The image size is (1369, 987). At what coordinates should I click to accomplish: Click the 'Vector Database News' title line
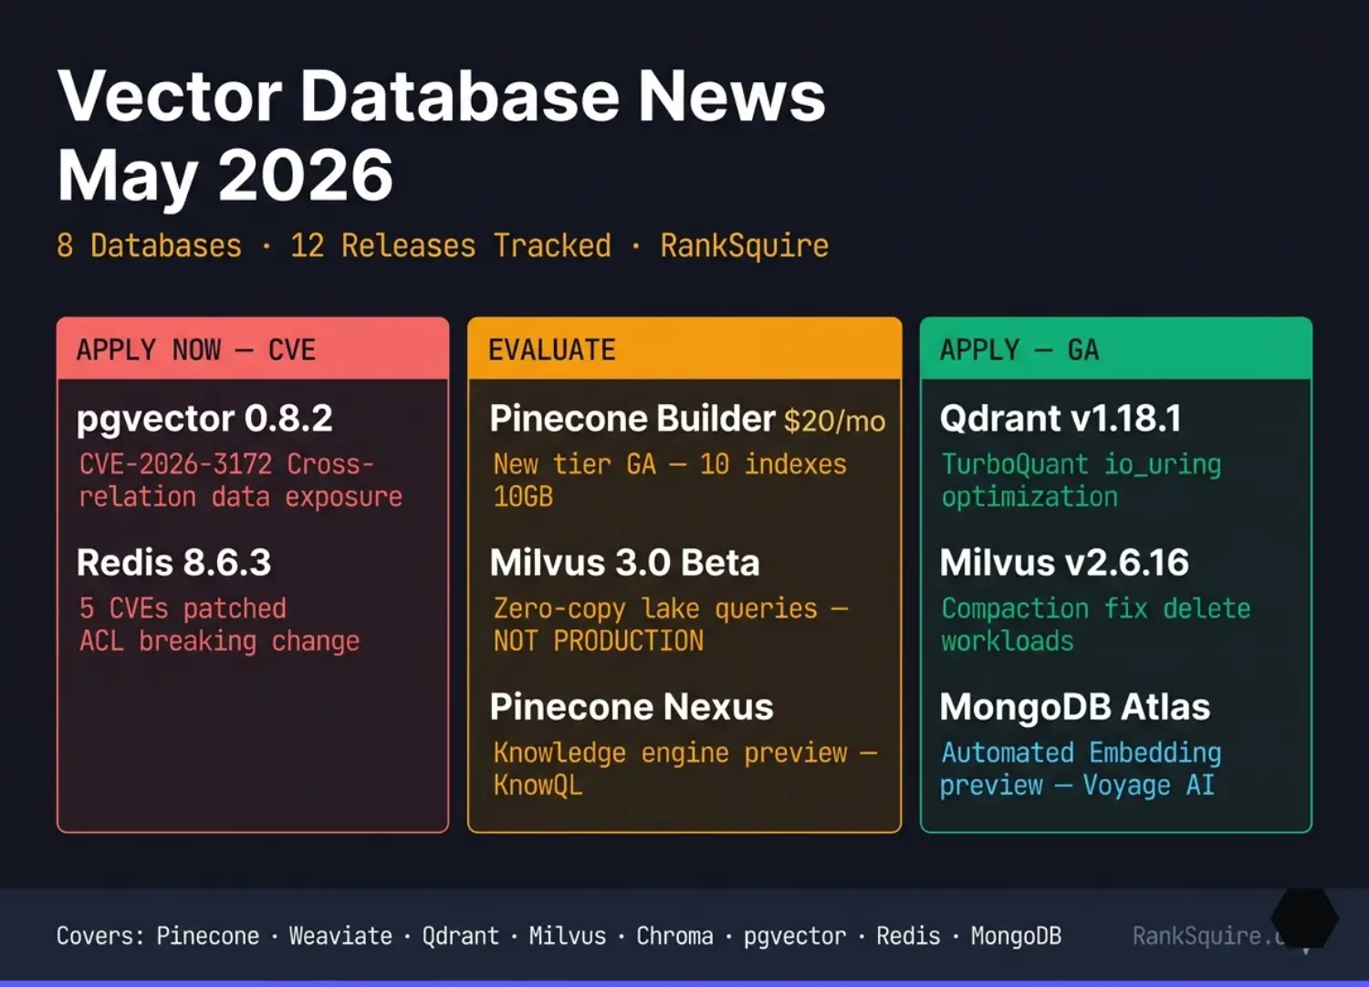(x=442, y=96)
